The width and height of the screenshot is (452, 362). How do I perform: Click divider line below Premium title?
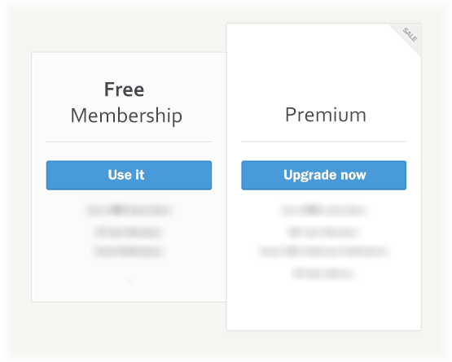coord(323,142)
